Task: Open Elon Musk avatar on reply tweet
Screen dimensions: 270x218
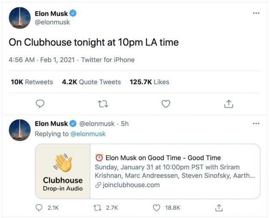Action: pyautogui.click(x=20, y=130)
